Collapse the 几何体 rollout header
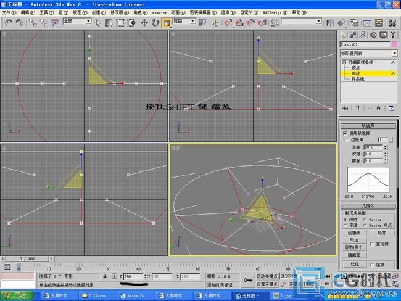Viewport: 401px width, 301px height. pos(368,206)
